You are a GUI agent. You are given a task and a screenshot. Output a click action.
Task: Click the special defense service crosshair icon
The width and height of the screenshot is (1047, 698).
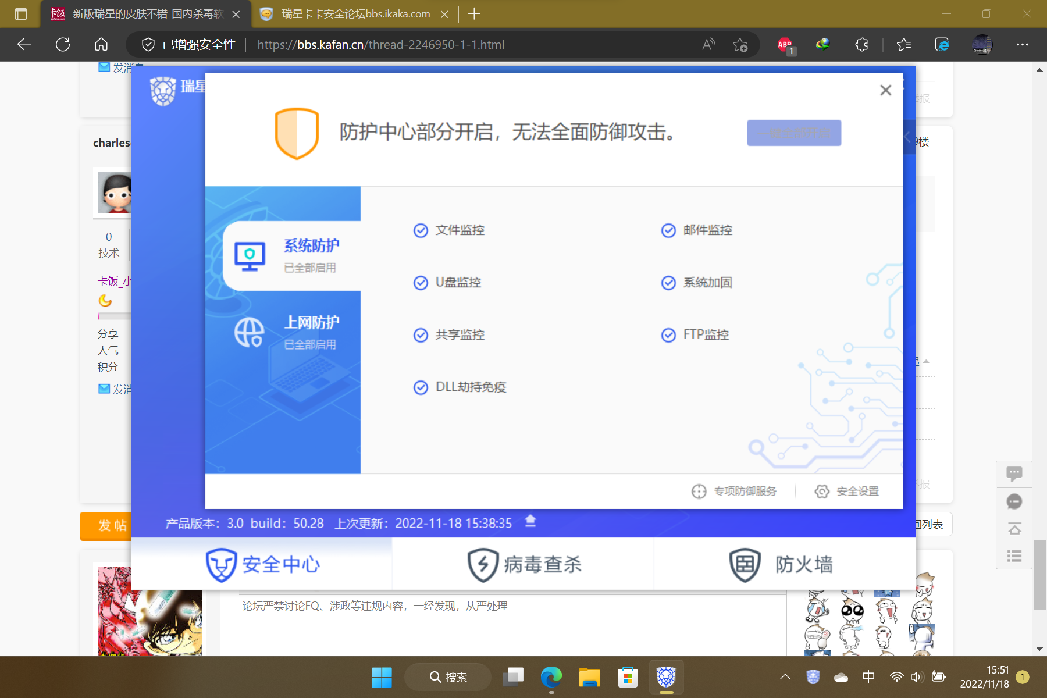[x=699, y=492]
